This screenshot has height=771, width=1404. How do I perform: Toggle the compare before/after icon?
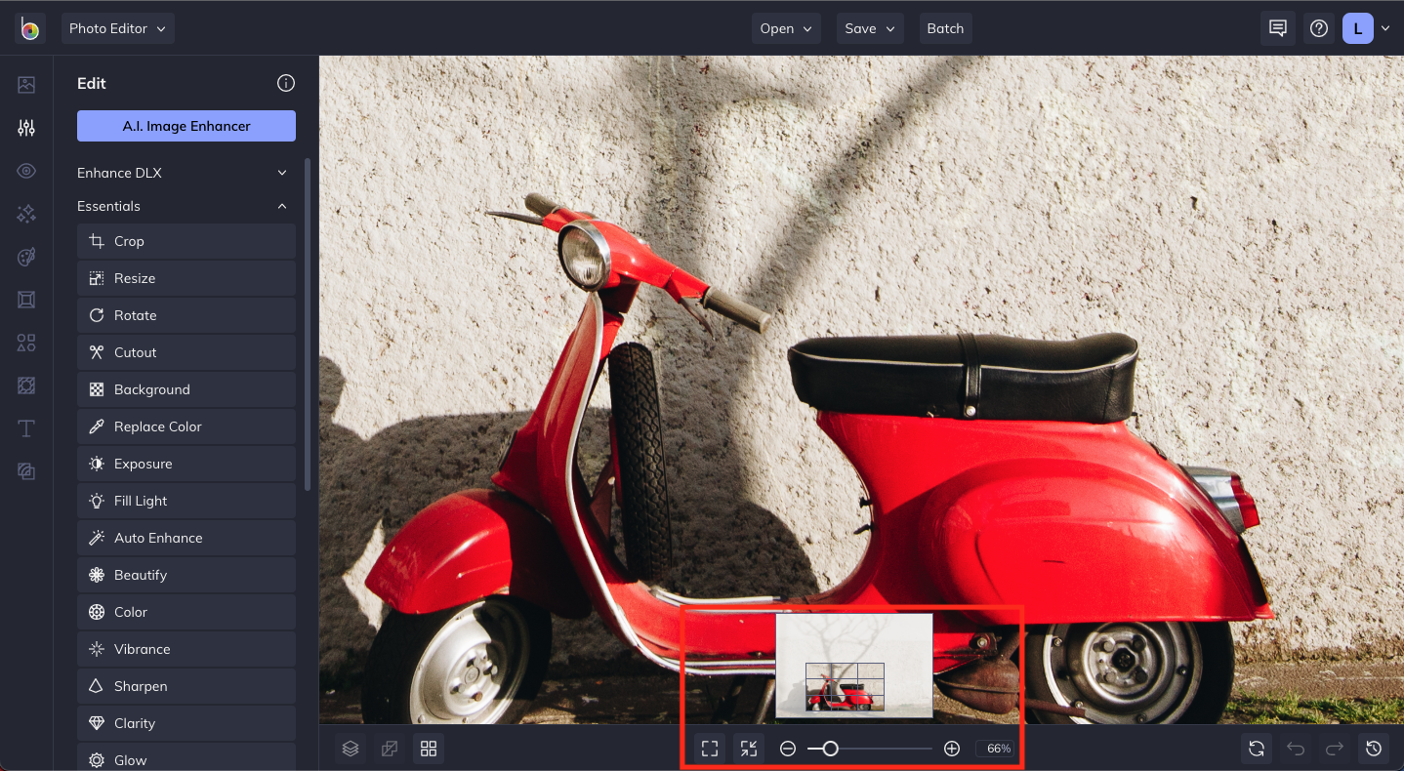pyautogui.click(x=390, y=749)
